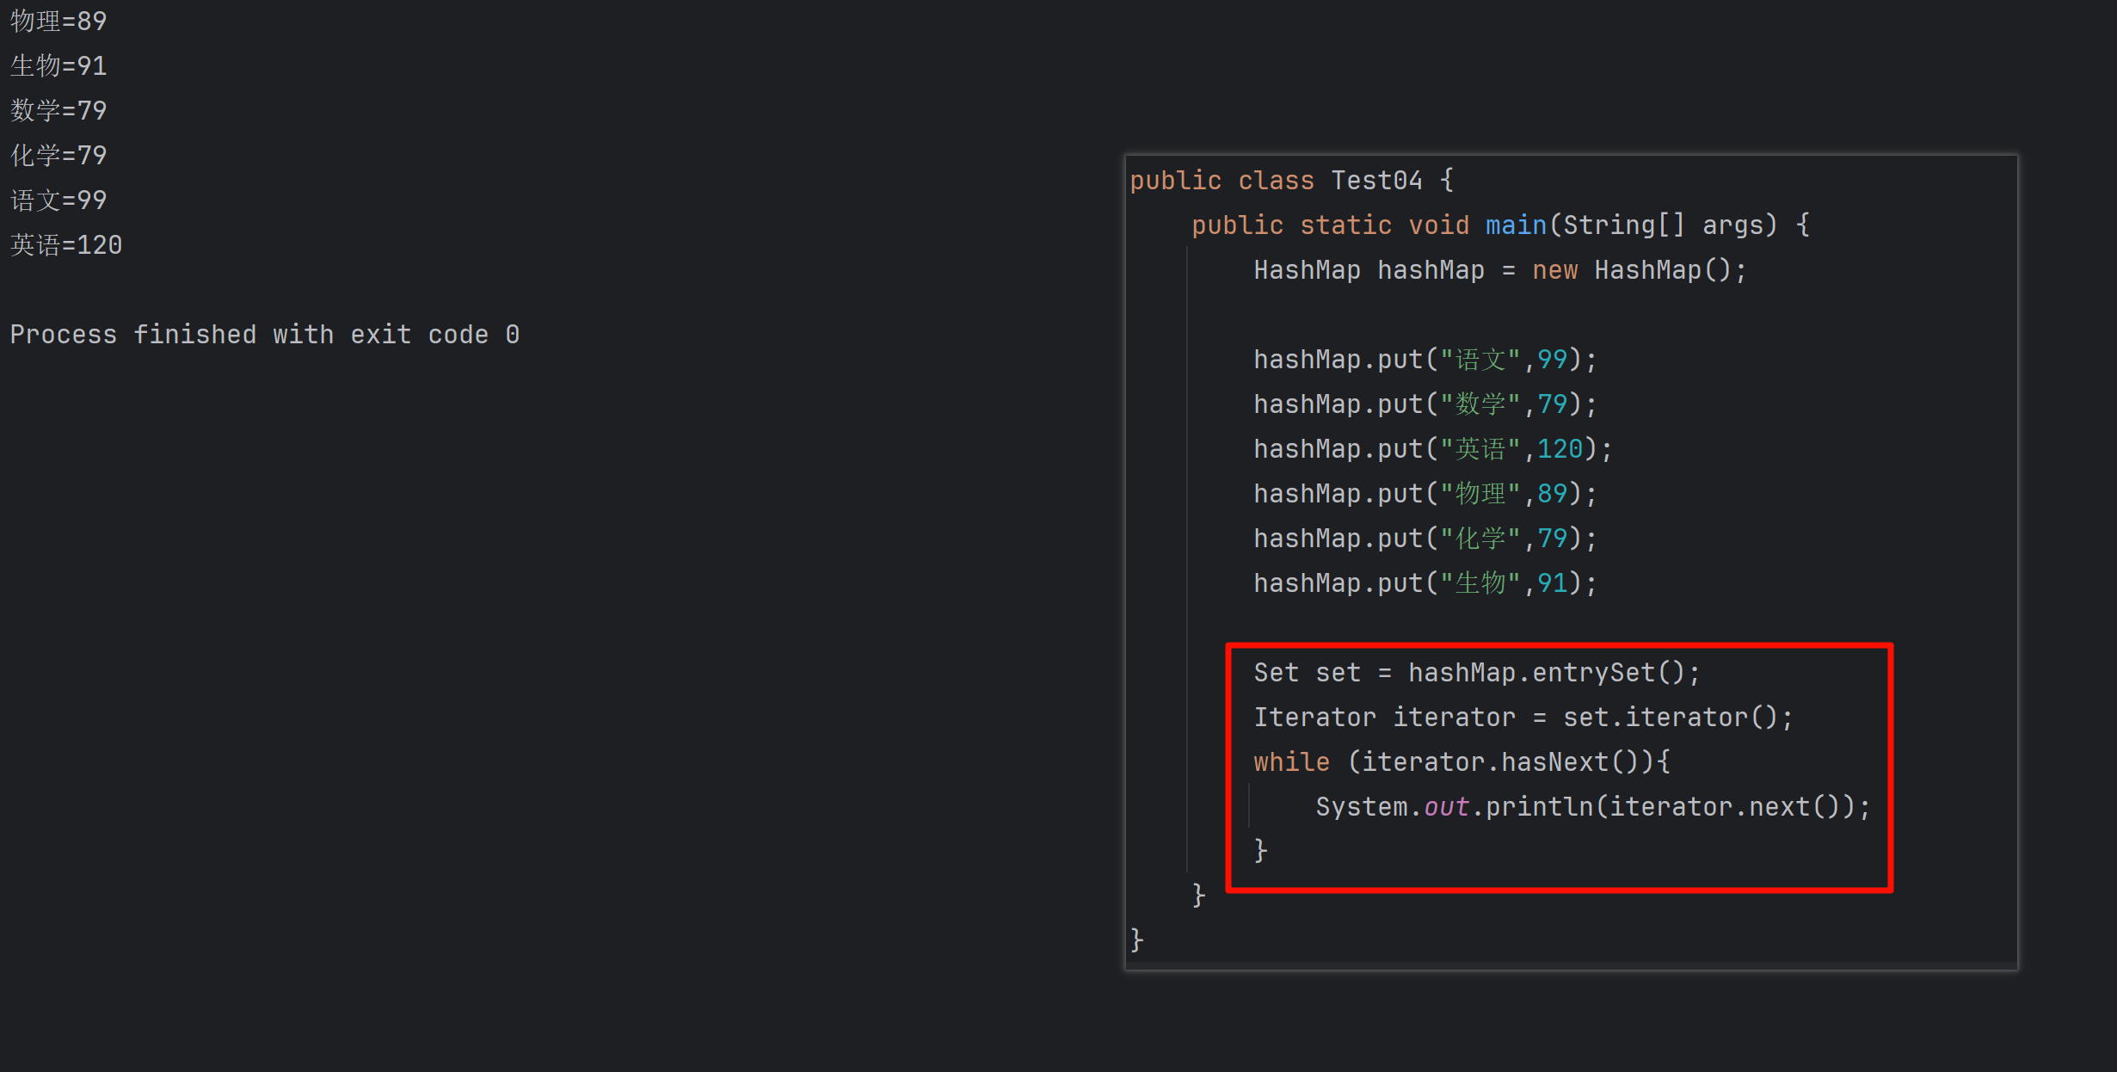This screenshot has height=1072, width=2117.
Task: Click the main method name
Action: [1516, 225]
